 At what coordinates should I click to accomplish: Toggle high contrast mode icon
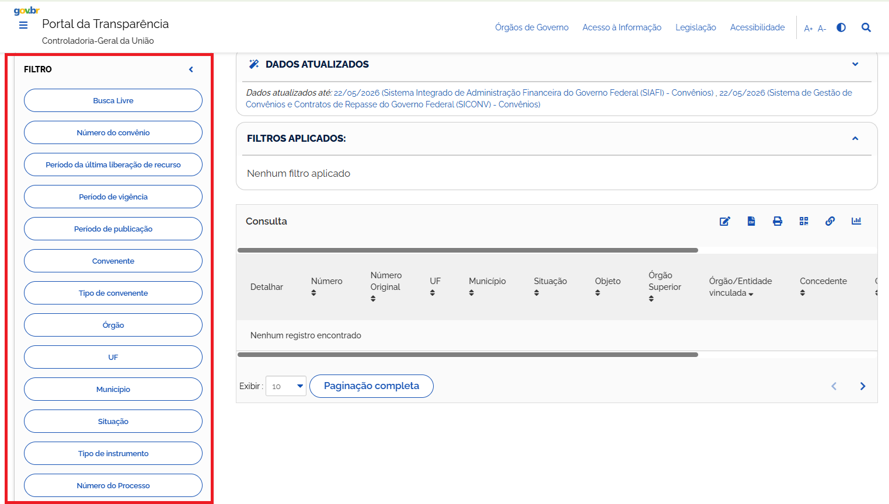pos(841,27)
